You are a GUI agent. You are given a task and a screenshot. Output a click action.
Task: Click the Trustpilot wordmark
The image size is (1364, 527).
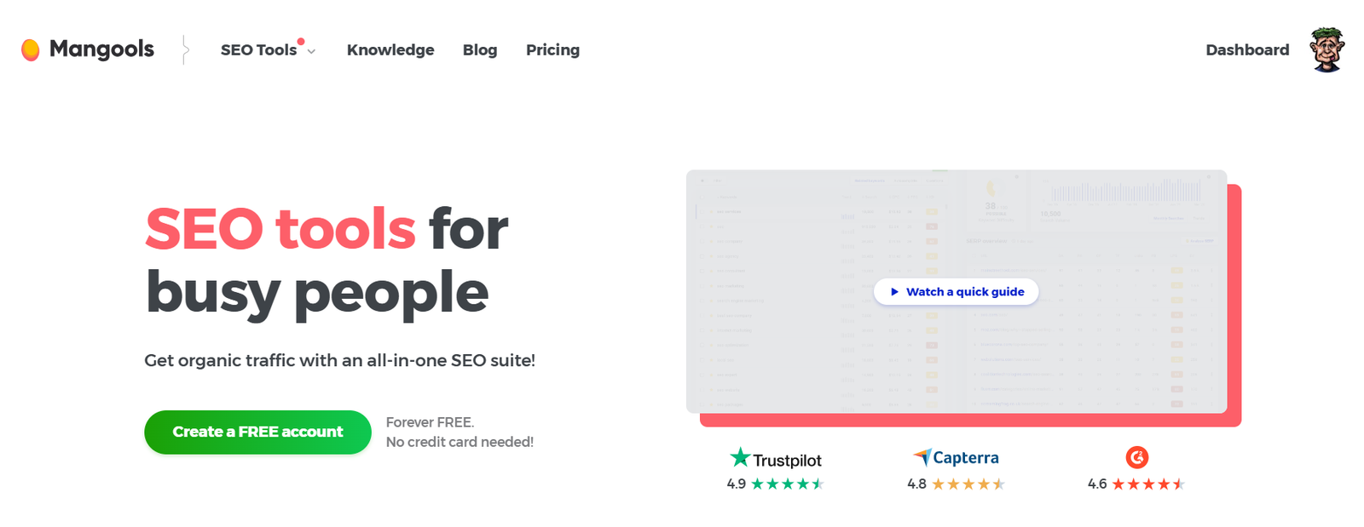click(787, 461)
